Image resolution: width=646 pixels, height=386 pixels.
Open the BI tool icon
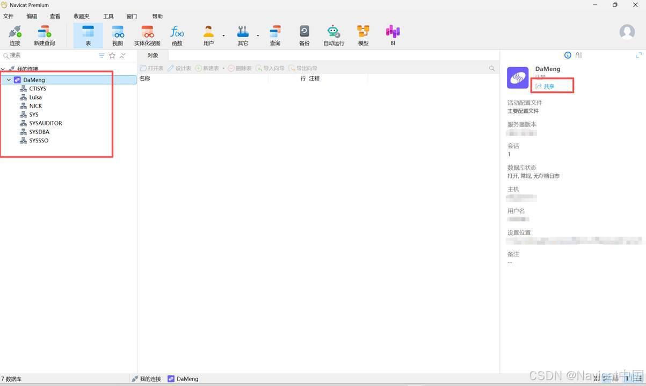(393, 35)
